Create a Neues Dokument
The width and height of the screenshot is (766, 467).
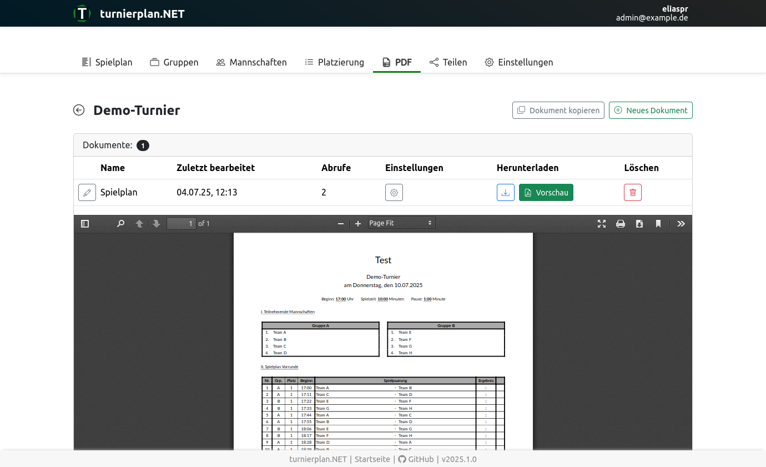tap(651, 110)
